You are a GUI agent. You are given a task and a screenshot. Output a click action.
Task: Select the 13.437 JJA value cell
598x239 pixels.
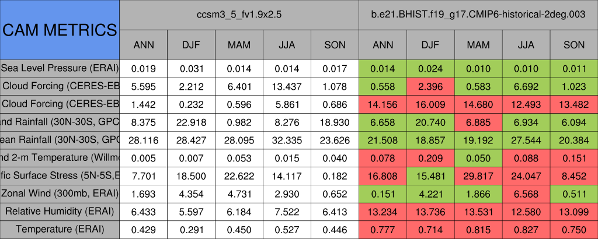pyautogui.click(x=287, y=86)
